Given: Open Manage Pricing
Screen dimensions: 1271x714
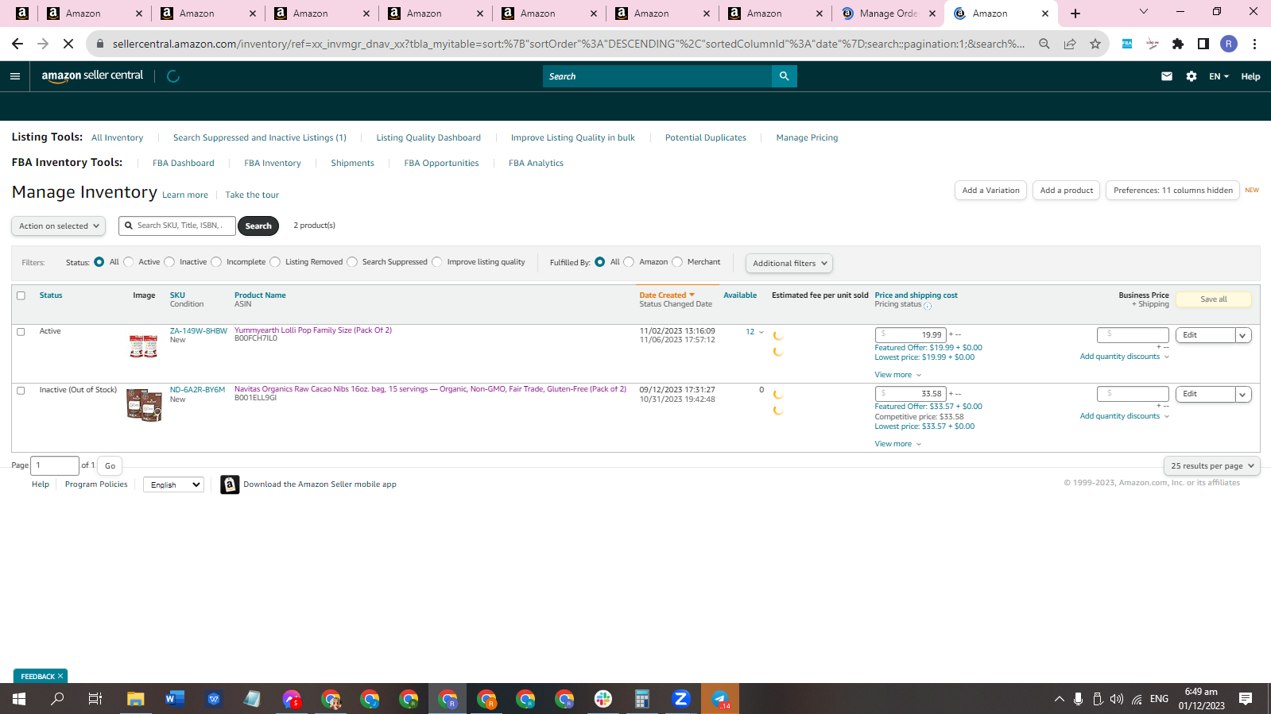Looking at the screenshot, I should pos(807,138).
